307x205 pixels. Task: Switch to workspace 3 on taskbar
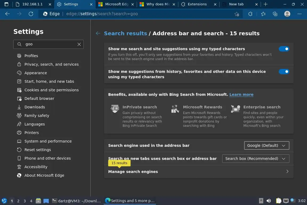pos(25,201)
